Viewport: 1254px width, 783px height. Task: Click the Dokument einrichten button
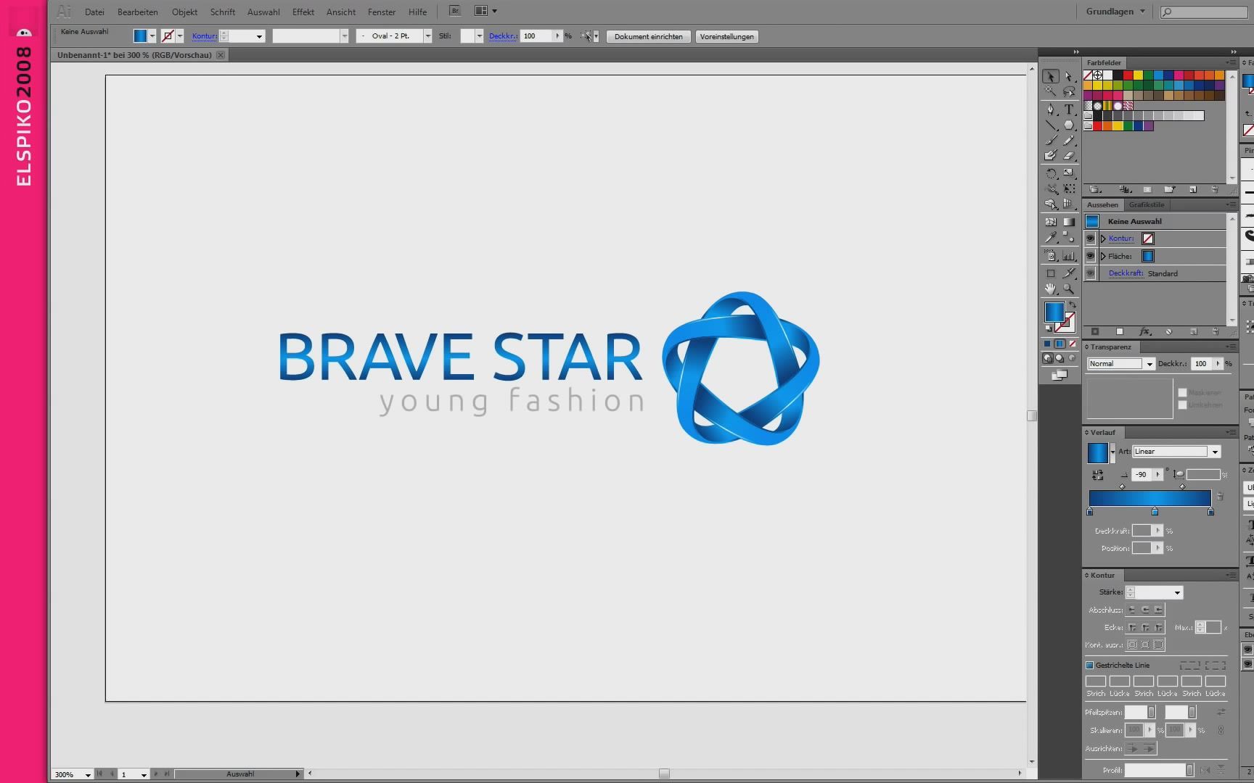point(648,36)
